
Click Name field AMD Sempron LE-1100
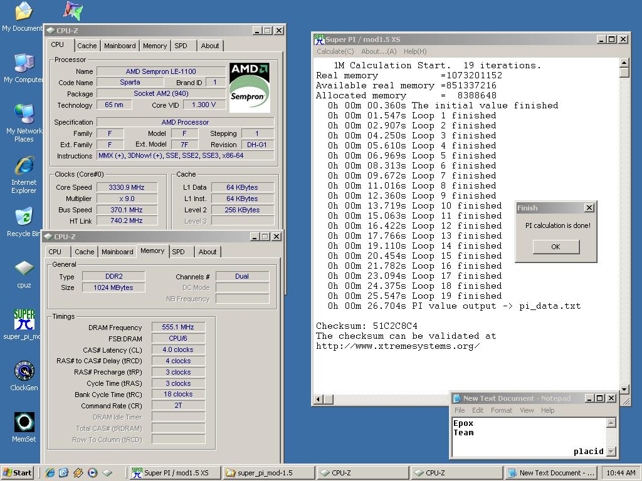pos(161,71)
